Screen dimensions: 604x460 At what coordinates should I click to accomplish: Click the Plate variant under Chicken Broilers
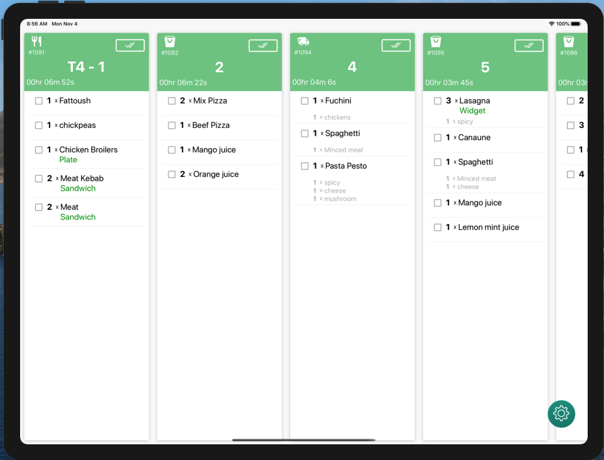click(68, 160)
